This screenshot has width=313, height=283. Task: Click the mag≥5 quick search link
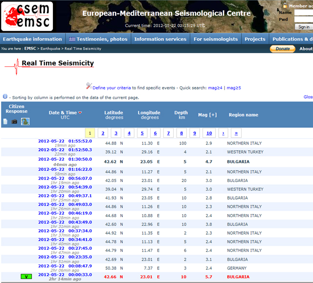point(234,88)
